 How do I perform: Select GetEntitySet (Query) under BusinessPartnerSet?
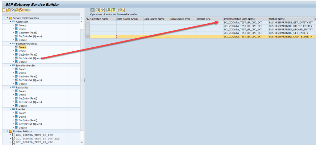click(30, 58)
